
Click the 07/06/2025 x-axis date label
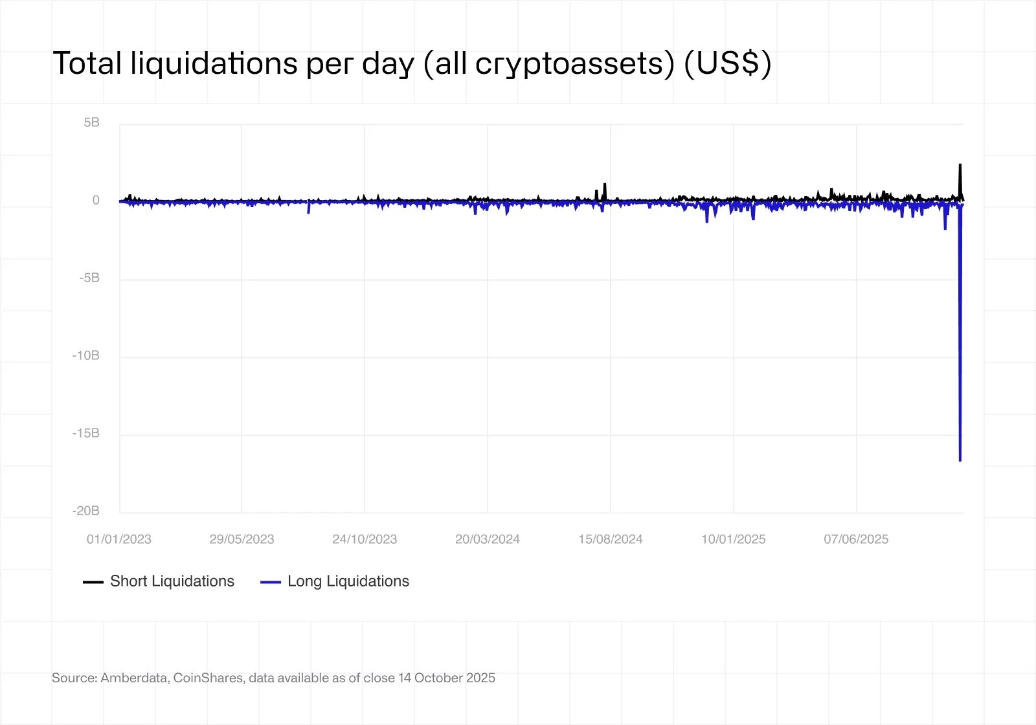tap(856, 539)
